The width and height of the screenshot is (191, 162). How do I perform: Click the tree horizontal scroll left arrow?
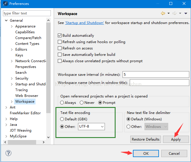point(5,142)
